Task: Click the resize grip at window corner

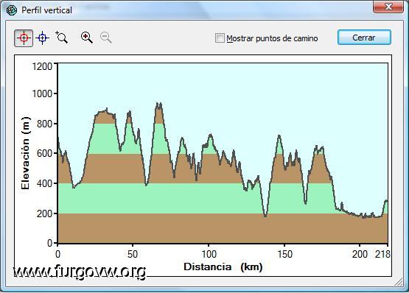Action: tap(399, 281)
